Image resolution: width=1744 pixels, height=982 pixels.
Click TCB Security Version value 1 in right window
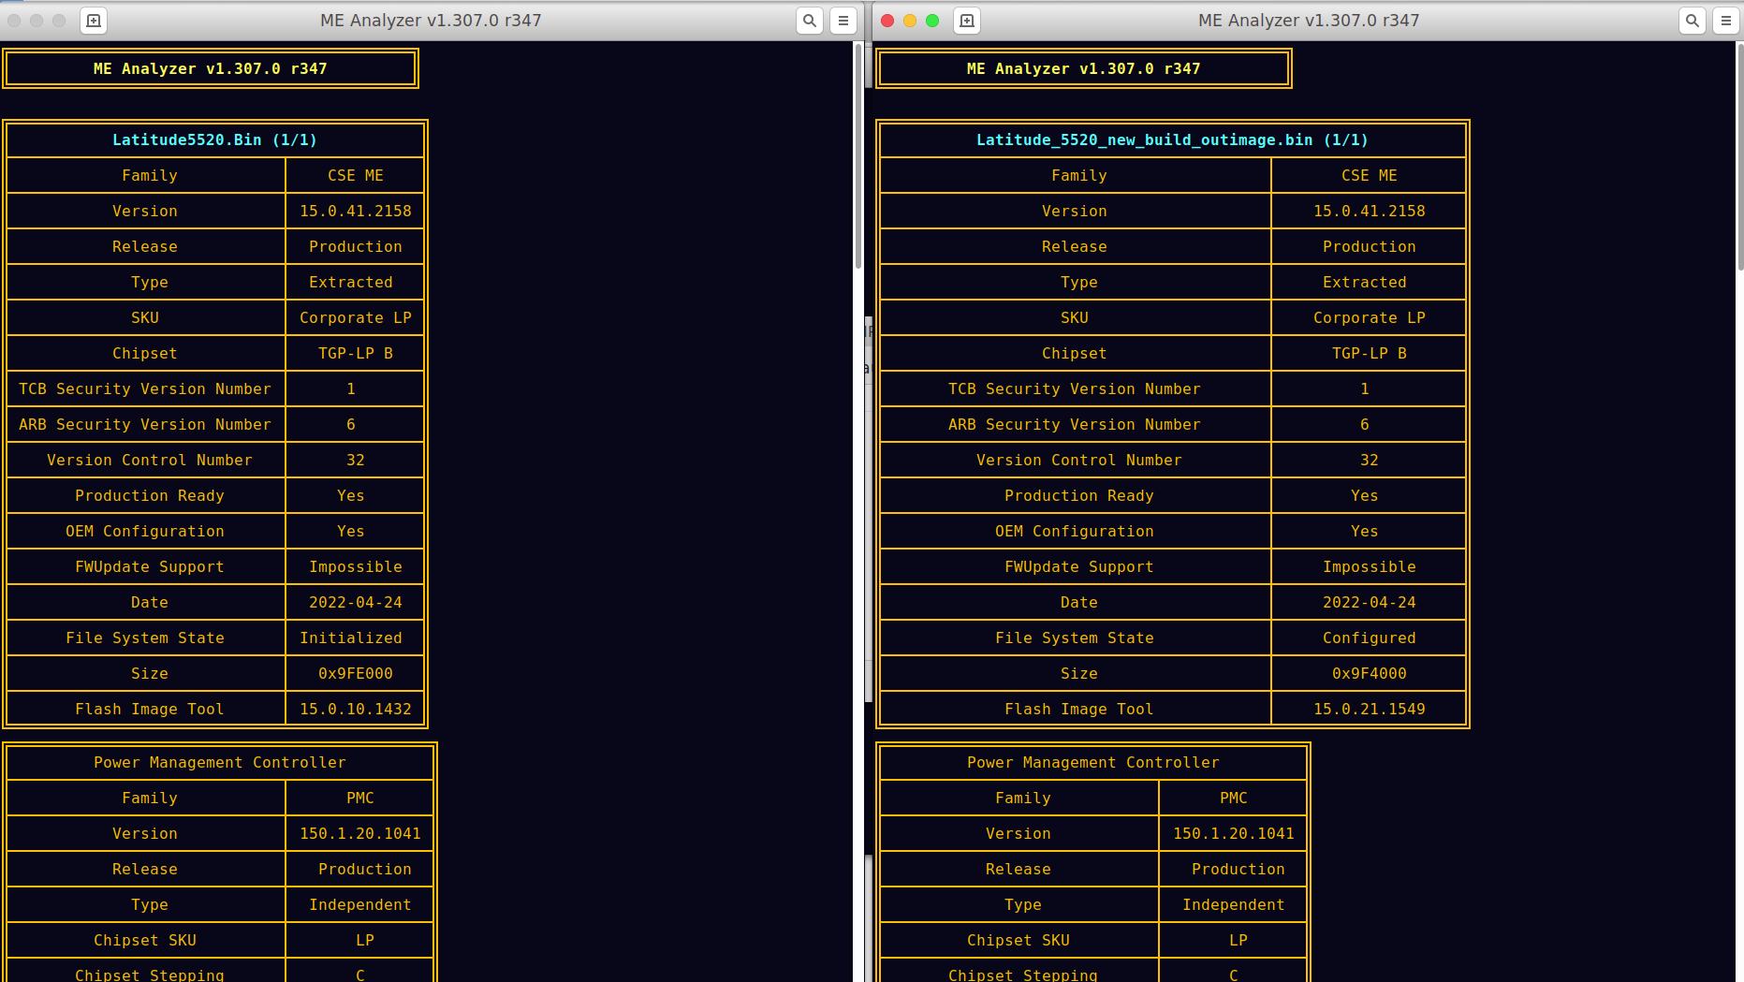pos(1364,388)
